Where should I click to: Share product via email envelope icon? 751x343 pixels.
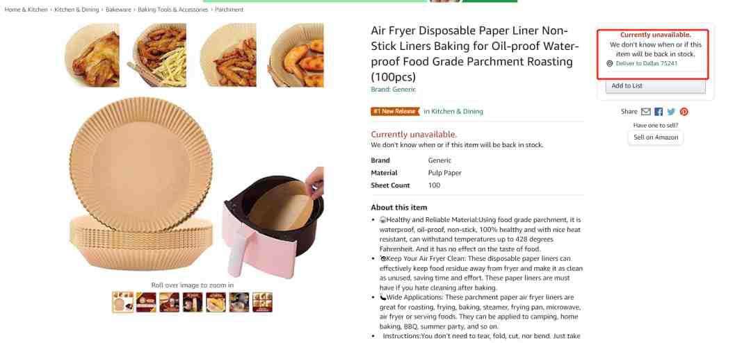pyautogui.click(x=645, y=112)
